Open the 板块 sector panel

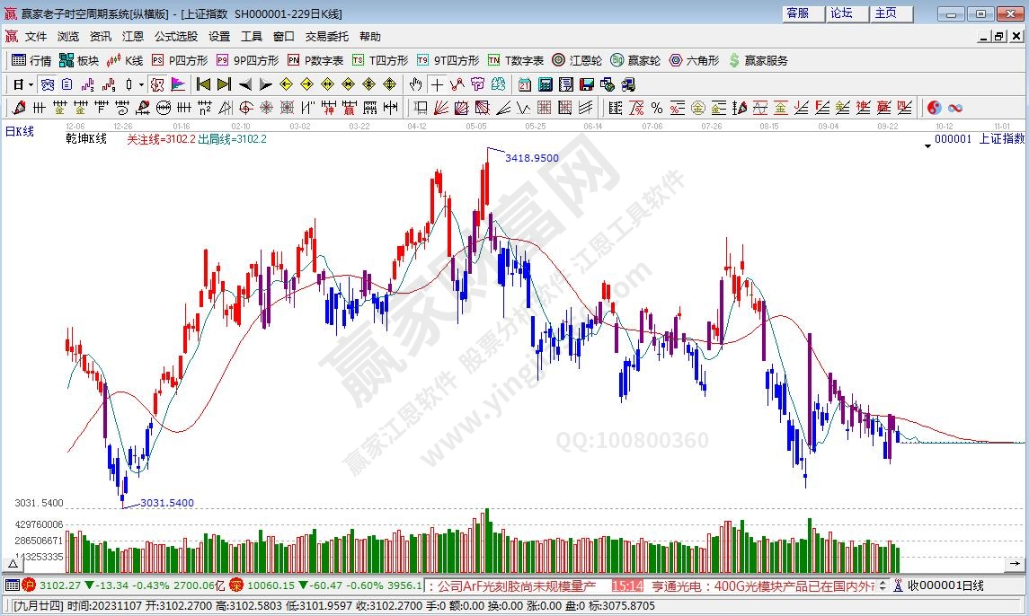click(x=79, y=60)
